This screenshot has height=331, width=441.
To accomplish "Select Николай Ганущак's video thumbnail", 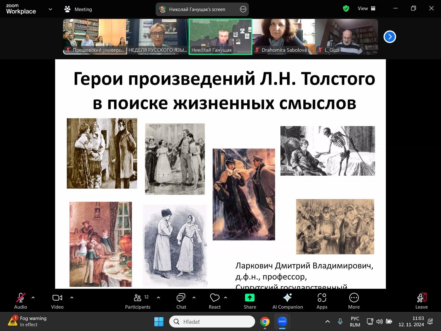I will 220,37.
